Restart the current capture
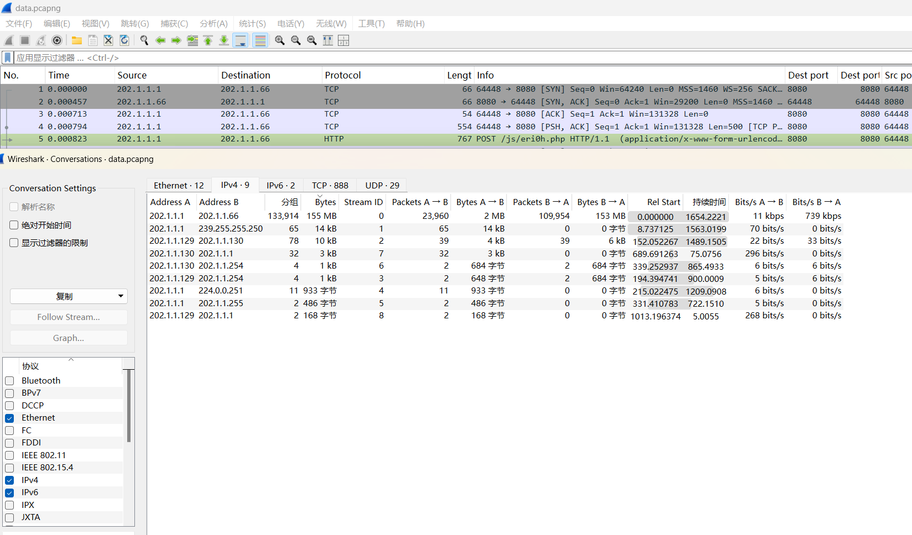 coord(41,40)
